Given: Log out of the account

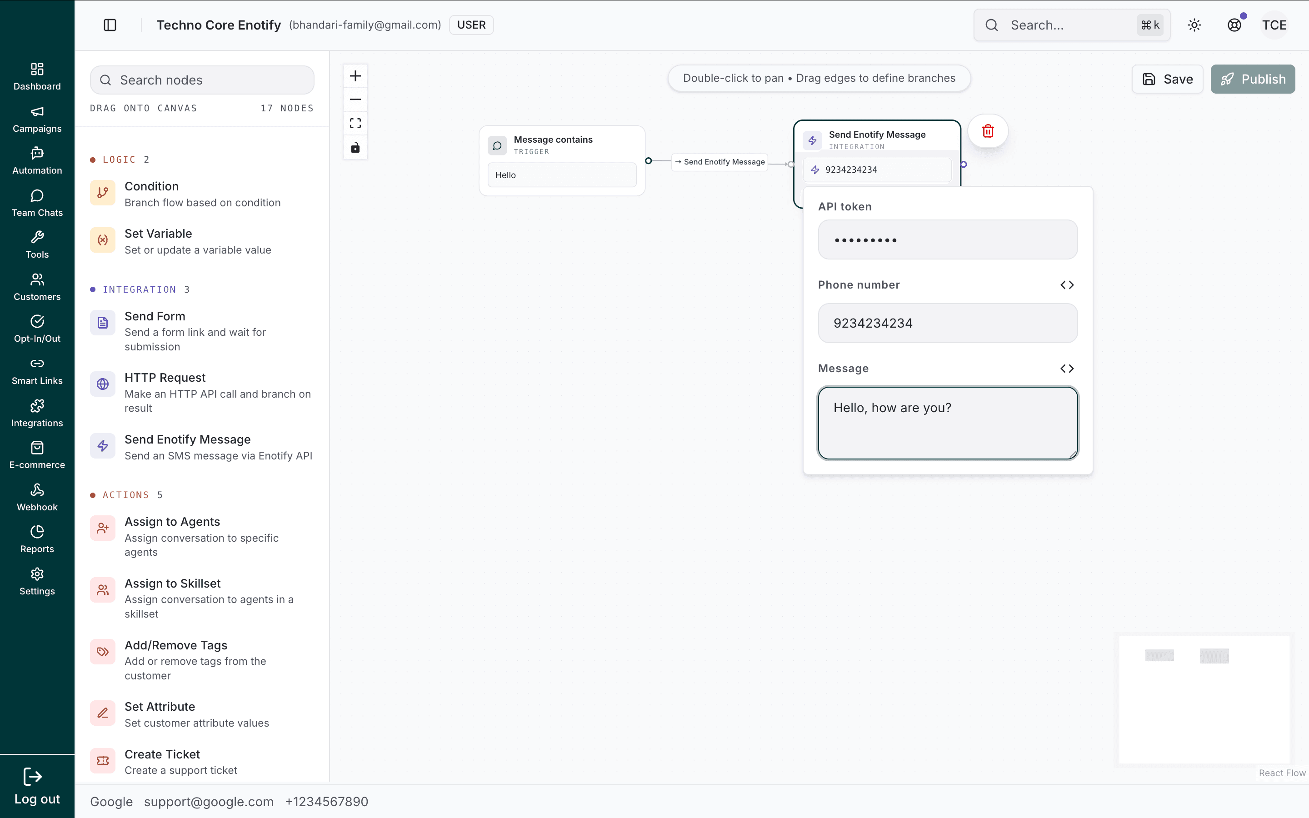Looking at the screenshot, I should click(37, 786).
